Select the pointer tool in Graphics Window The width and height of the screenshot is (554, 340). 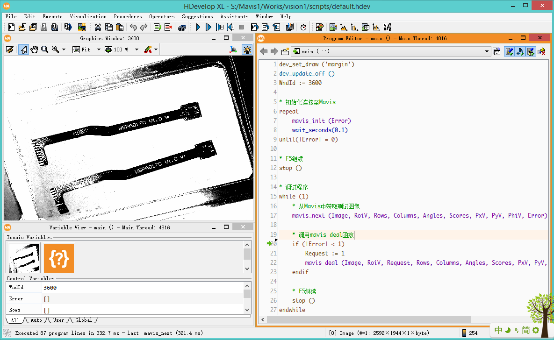pyautogui.click(x=23, y=50)
